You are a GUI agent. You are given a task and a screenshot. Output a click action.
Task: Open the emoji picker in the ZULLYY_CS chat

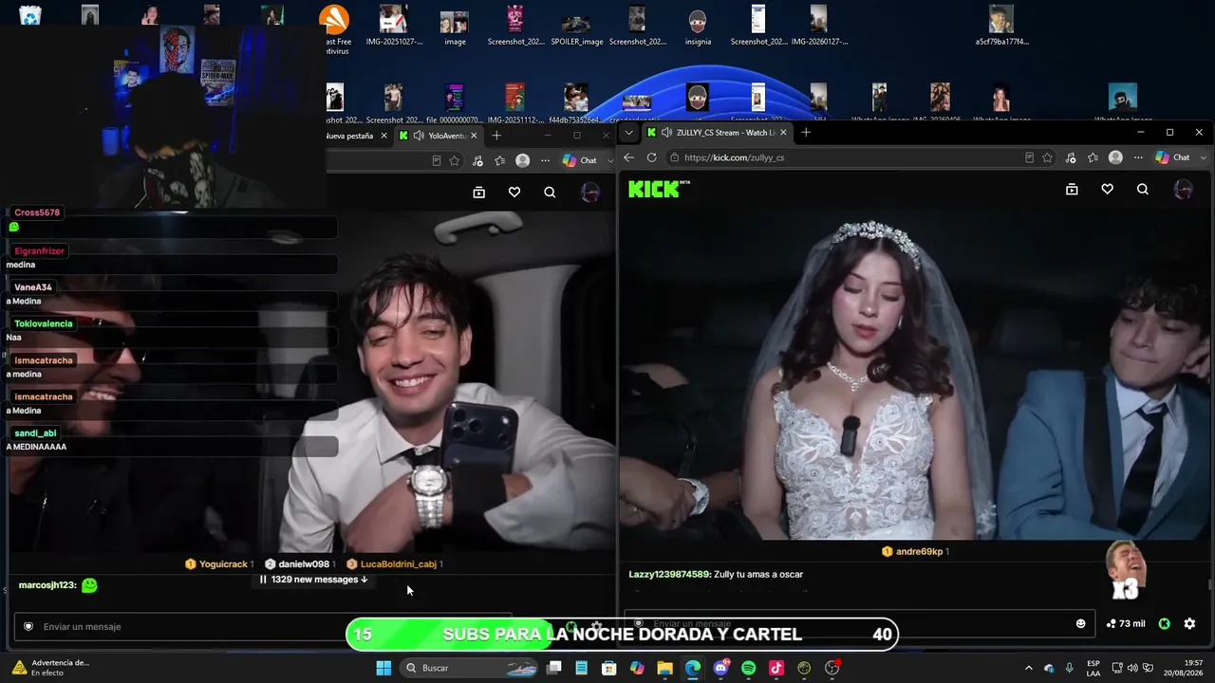pos(1080,623)
